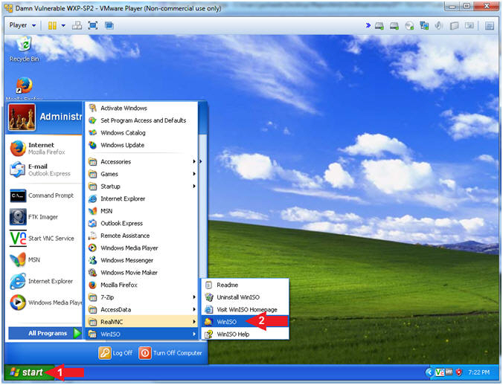Open WinISO Help entry
This screenshot has height=385, width=503.
(x=245, y=334)
